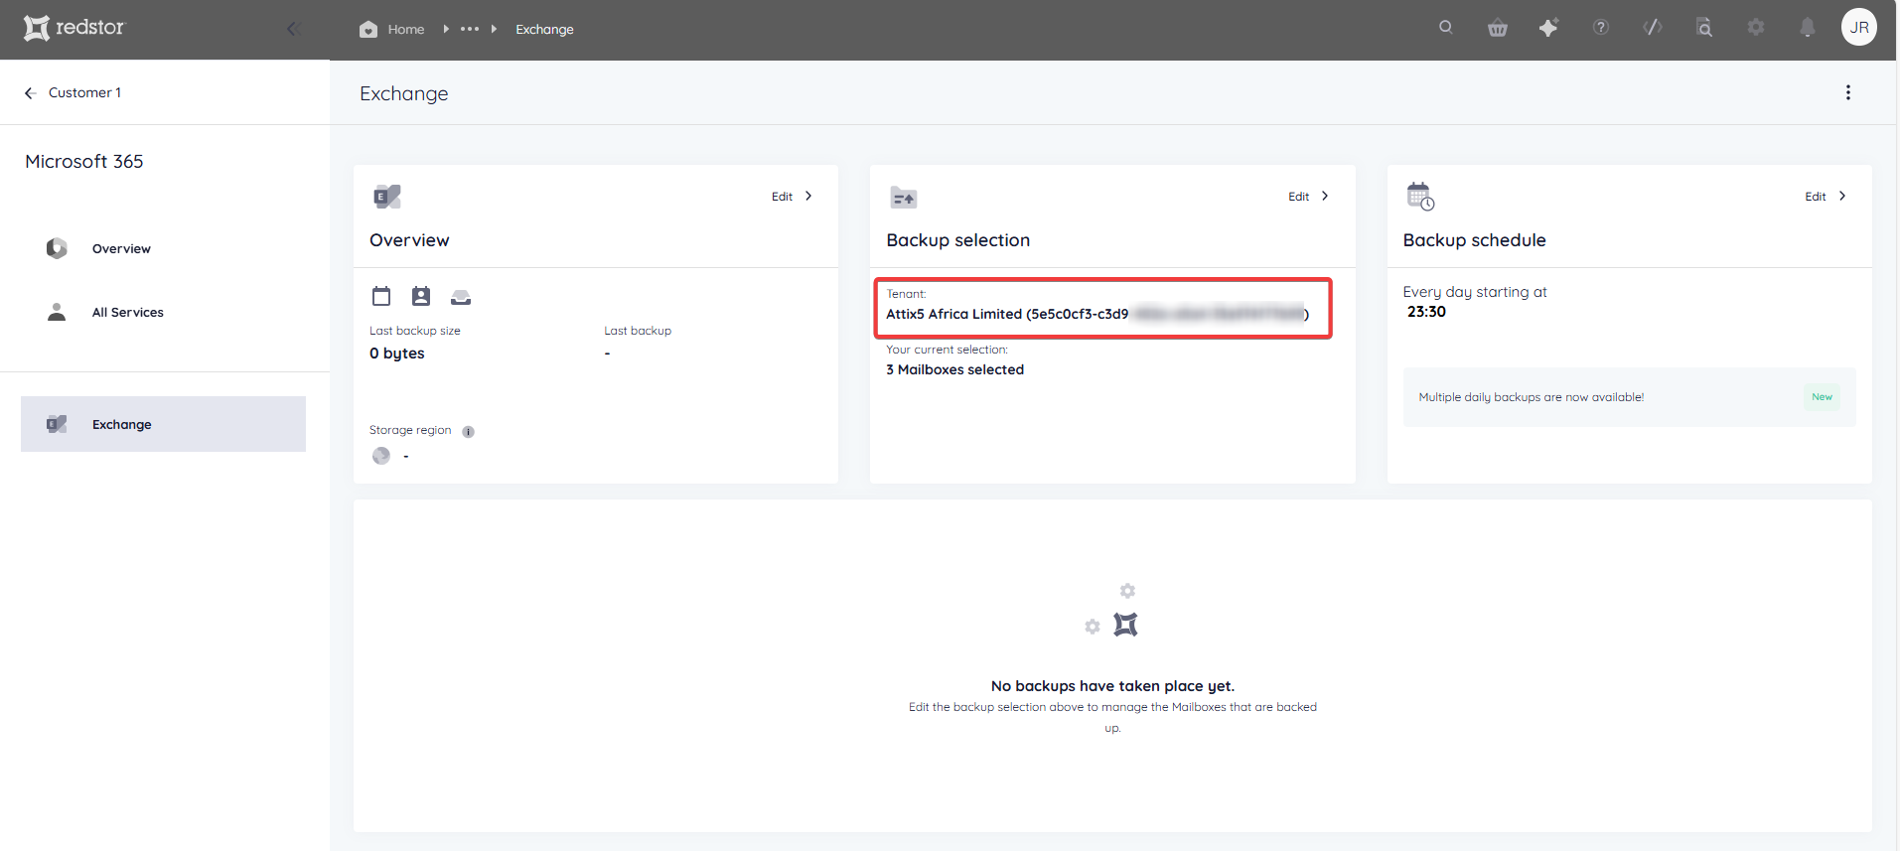Open the notifications bell
The height and width of the screenshot is (851, 1900).
point(1808,28)
